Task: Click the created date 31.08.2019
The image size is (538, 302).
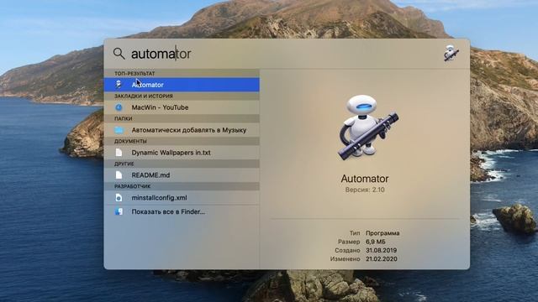Action: pos(381,250)
